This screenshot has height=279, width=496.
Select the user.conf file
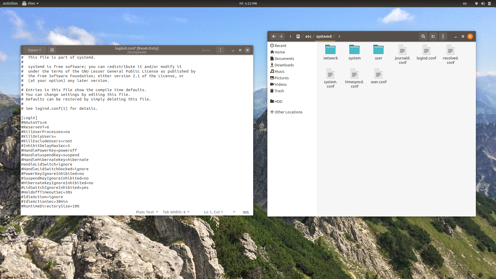[378, 76]
